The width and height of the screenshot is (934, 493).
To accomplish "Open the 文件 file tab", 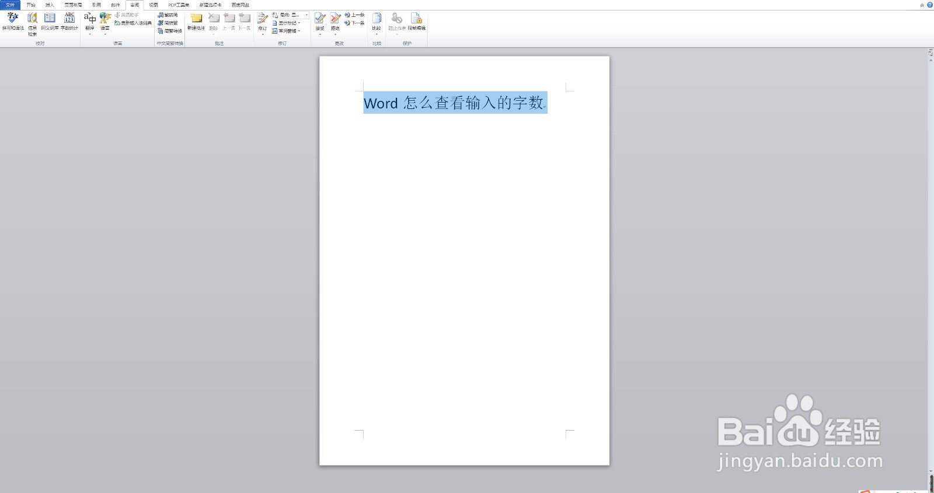I will coord(10,5).
